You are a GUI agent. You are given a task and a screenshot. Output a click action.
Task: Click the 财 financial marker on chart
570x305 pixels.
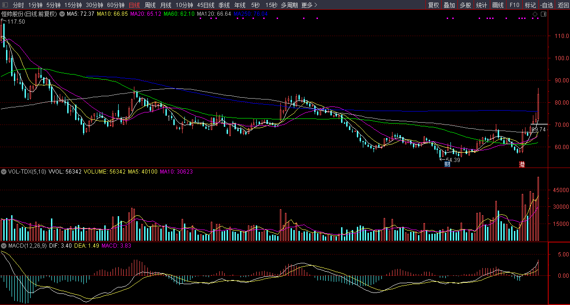[447, 164]
